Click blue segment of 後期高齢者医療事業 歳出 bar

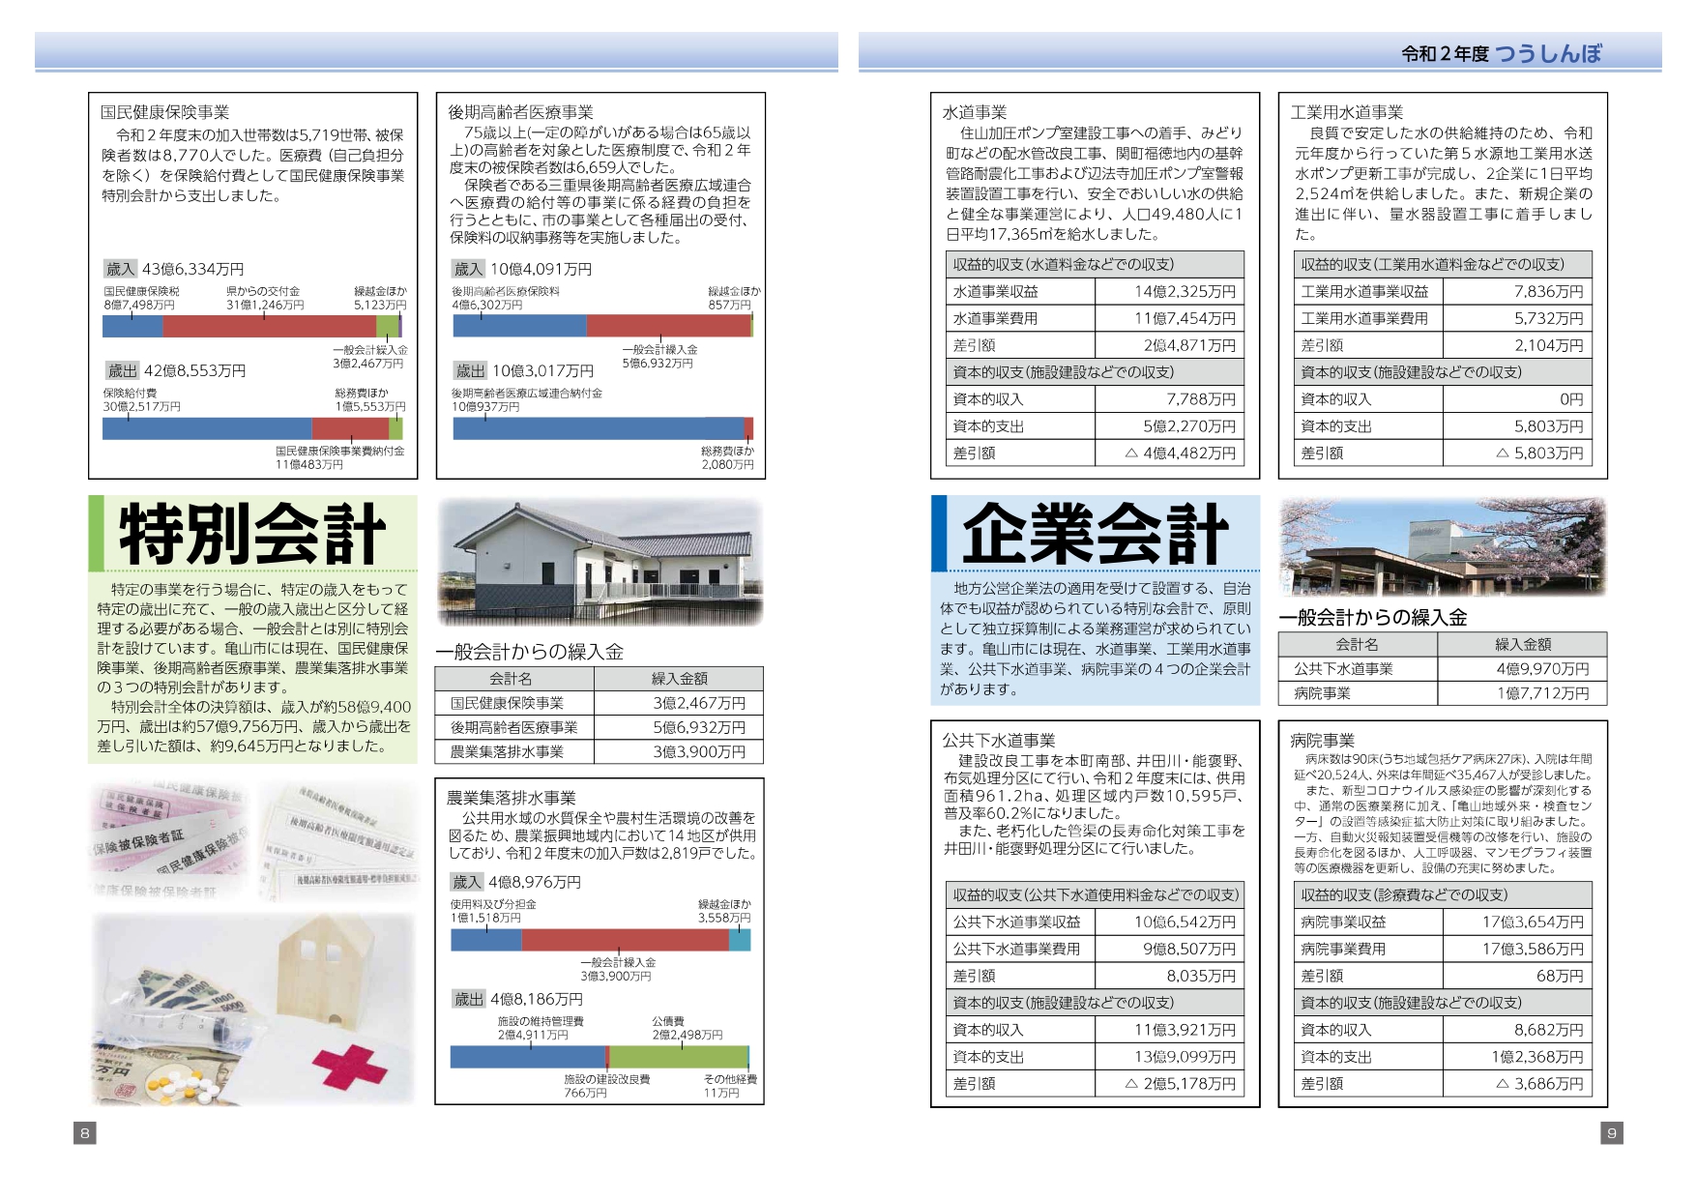(598, 428)
